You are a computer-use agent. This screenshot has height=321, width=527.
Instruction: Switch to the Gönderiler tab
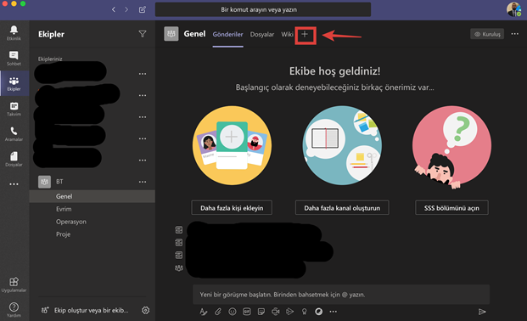228,34
